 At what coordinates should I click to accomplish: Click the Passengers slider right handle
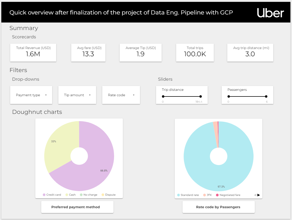(266, 96)
